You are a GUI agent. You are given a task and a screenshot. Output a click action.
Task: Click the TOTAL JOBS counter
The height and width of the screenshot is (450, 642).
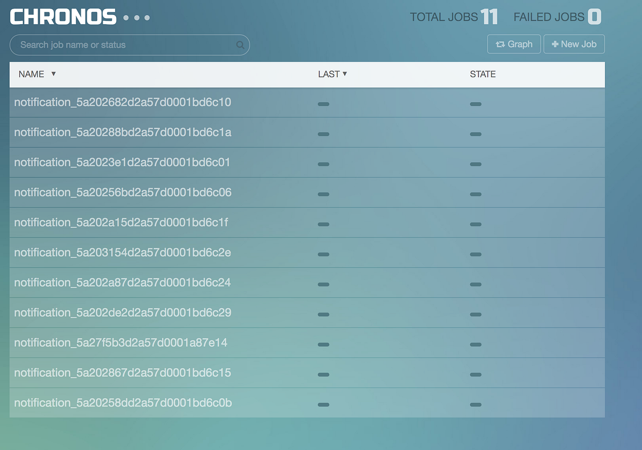(454, 17)
